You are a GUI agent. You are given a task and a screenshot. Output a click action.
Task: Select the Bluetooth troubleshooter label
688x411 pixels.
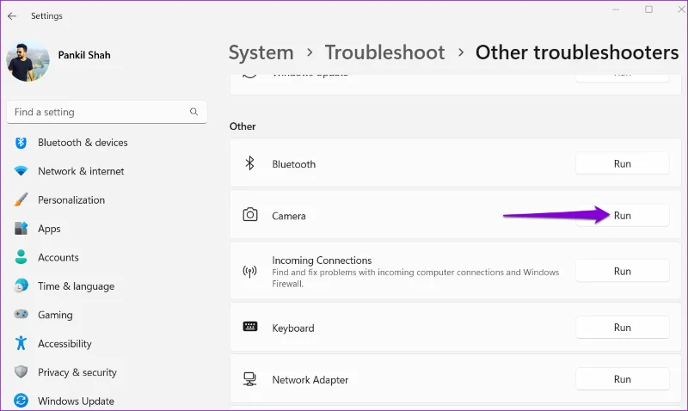pyautogui.click(x=293, y=164)
